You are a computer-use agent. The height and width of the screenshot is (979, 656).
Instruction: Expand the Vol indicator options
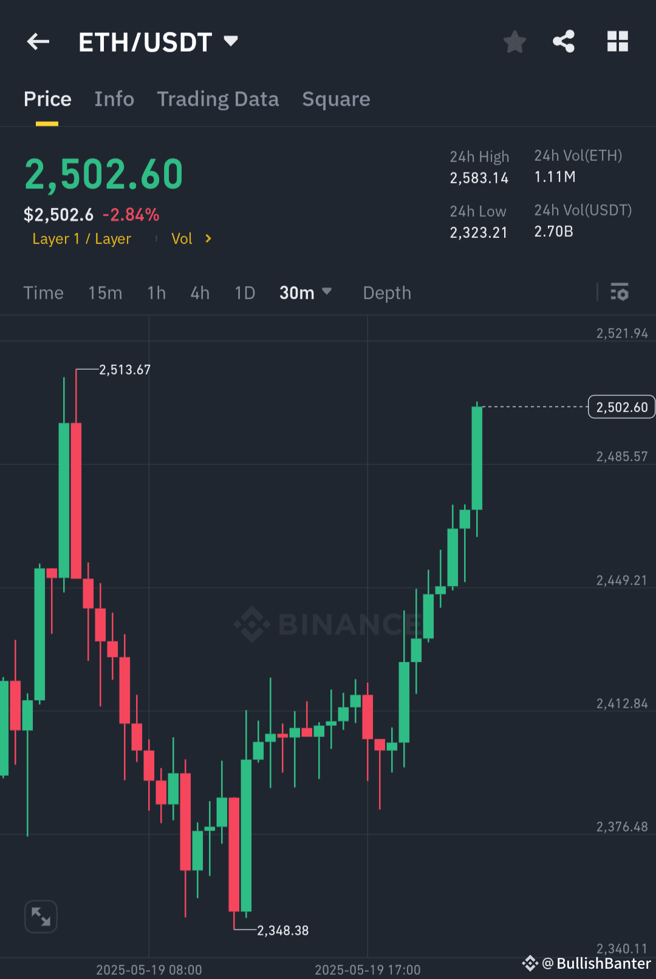click(x=190, y=239)
